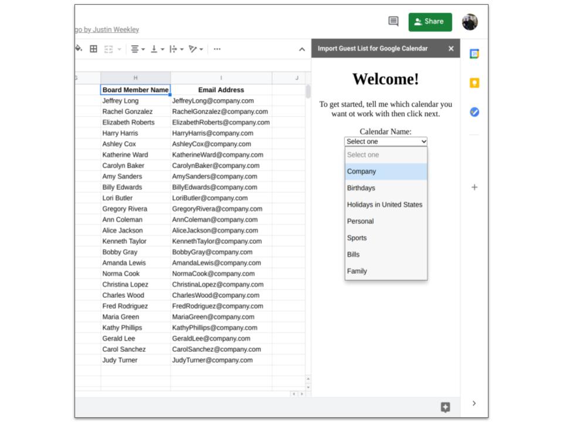563x422 pixels.
Task: Select AnnColeman@company.com email cell
Action: 221,220
